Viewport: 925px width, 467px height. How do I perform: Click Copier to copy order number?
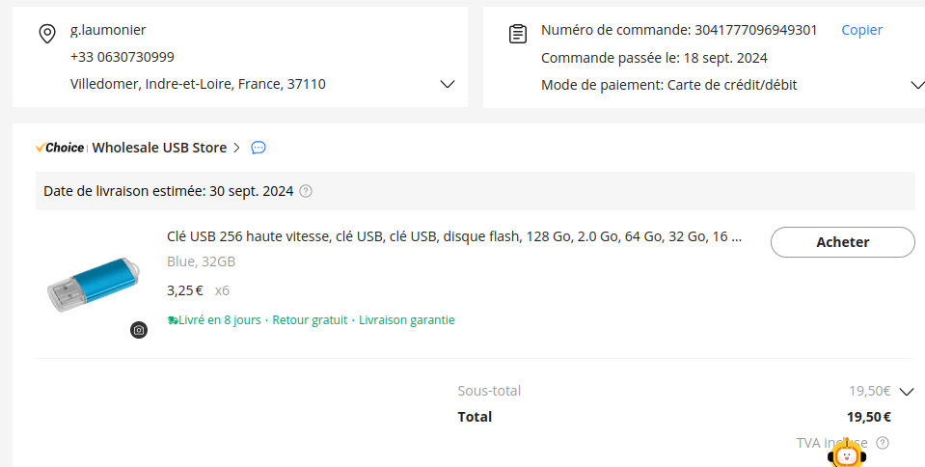861,30
